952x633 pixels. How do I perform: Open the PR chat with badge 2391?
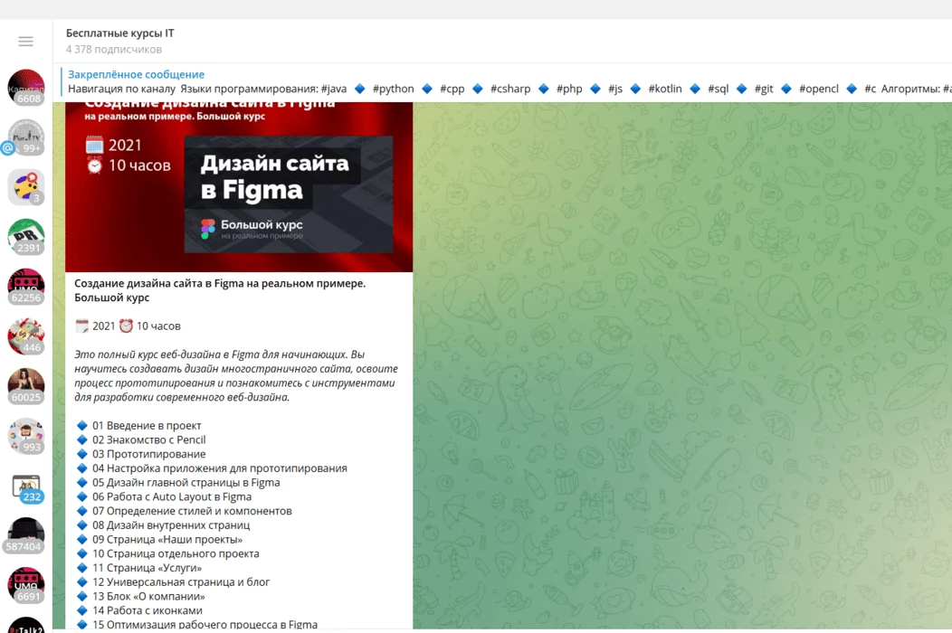click(x=26, y=237)
